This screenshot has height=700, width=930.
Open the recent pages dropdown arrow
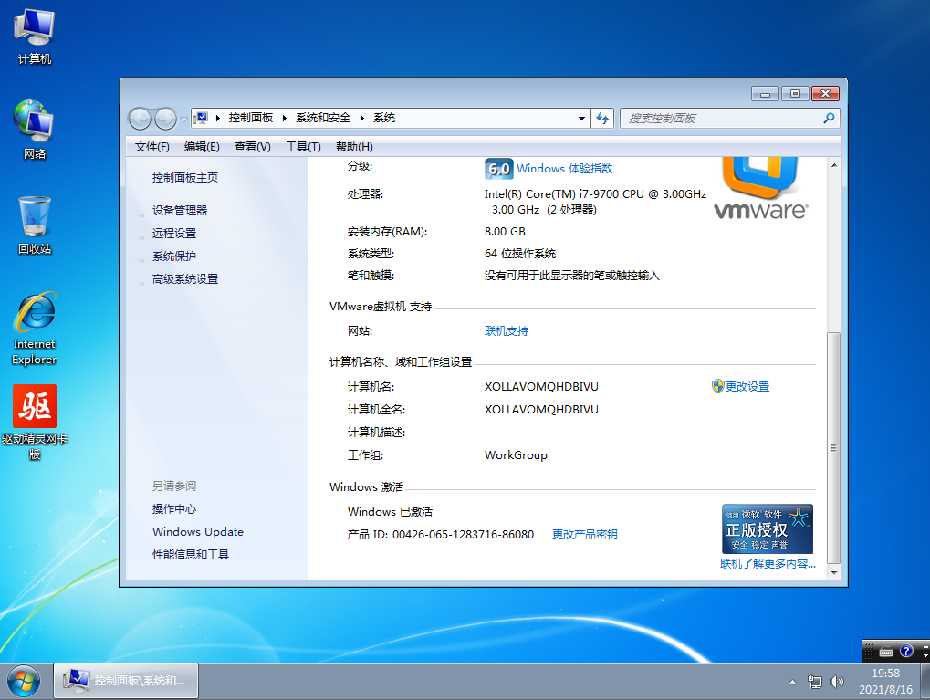183,120
